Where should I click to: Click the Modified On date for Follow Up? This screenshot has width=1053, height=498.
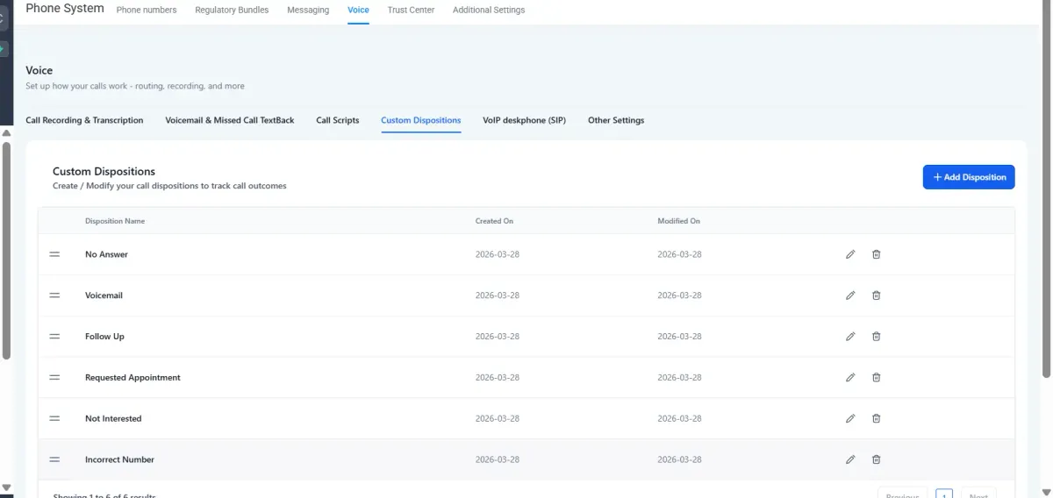(x=679, y=337)
